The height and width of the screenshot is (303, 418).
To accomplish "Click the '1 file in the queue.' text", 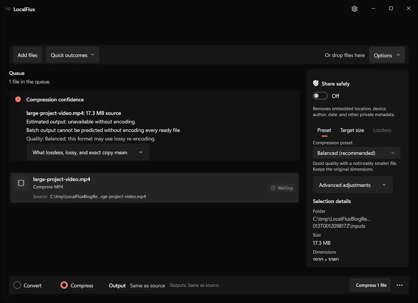I will click(30, 82).
